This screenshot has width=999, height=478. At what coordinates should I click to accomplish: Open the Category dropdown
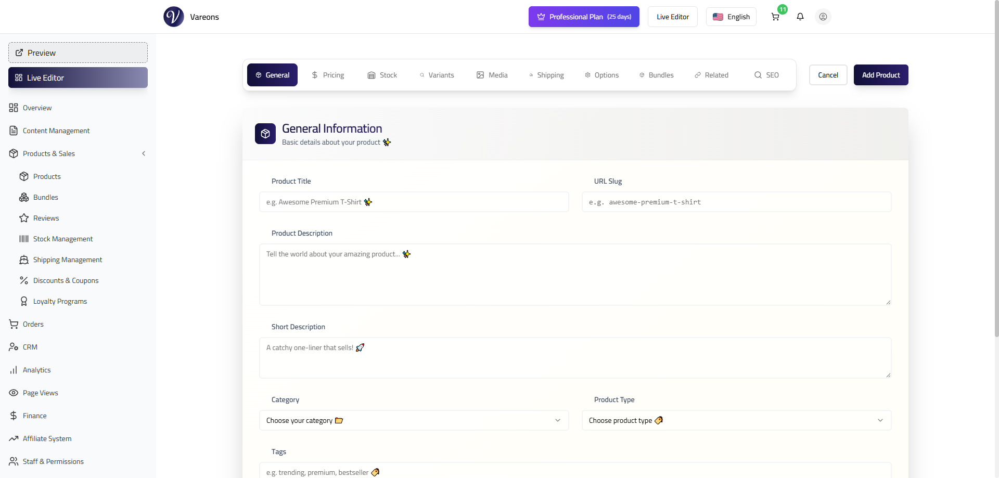pos(414,420)
